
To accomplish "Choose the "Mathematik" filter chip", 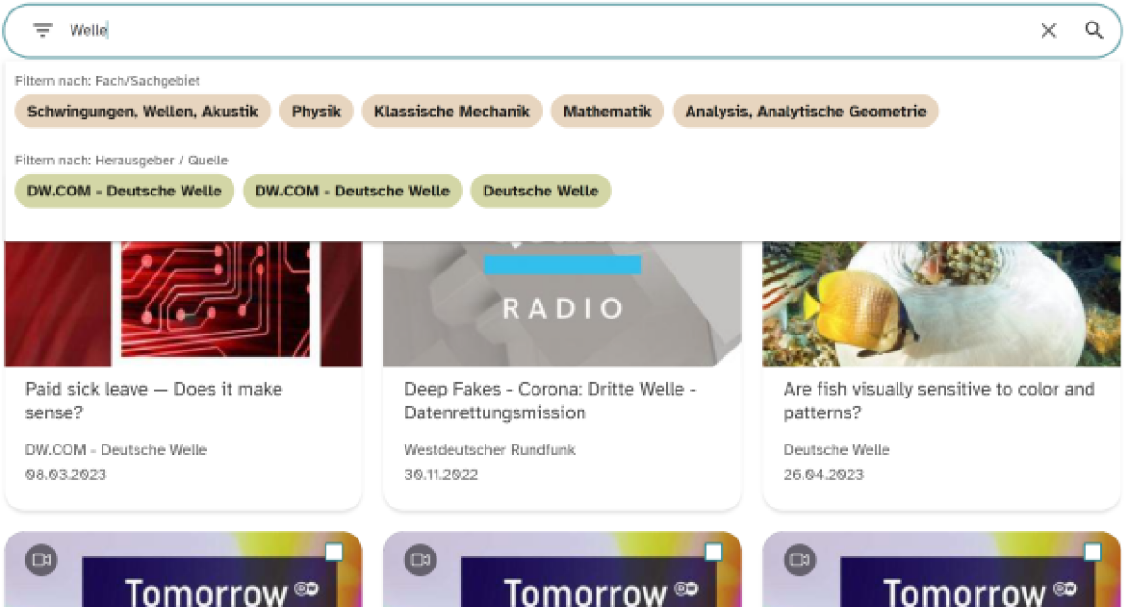I will point(608,111).
